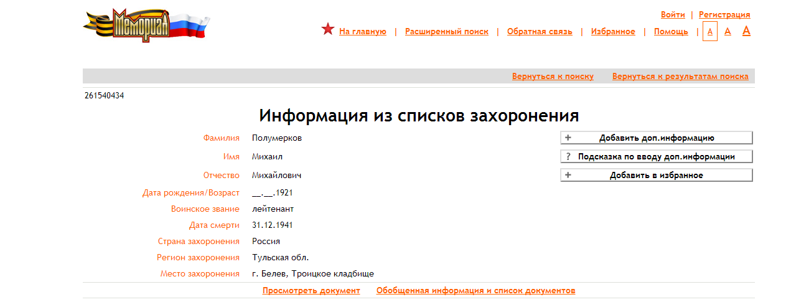Click Вернуться к поиску
Viewport: 791px width, 302px height.
coord(553,77)
